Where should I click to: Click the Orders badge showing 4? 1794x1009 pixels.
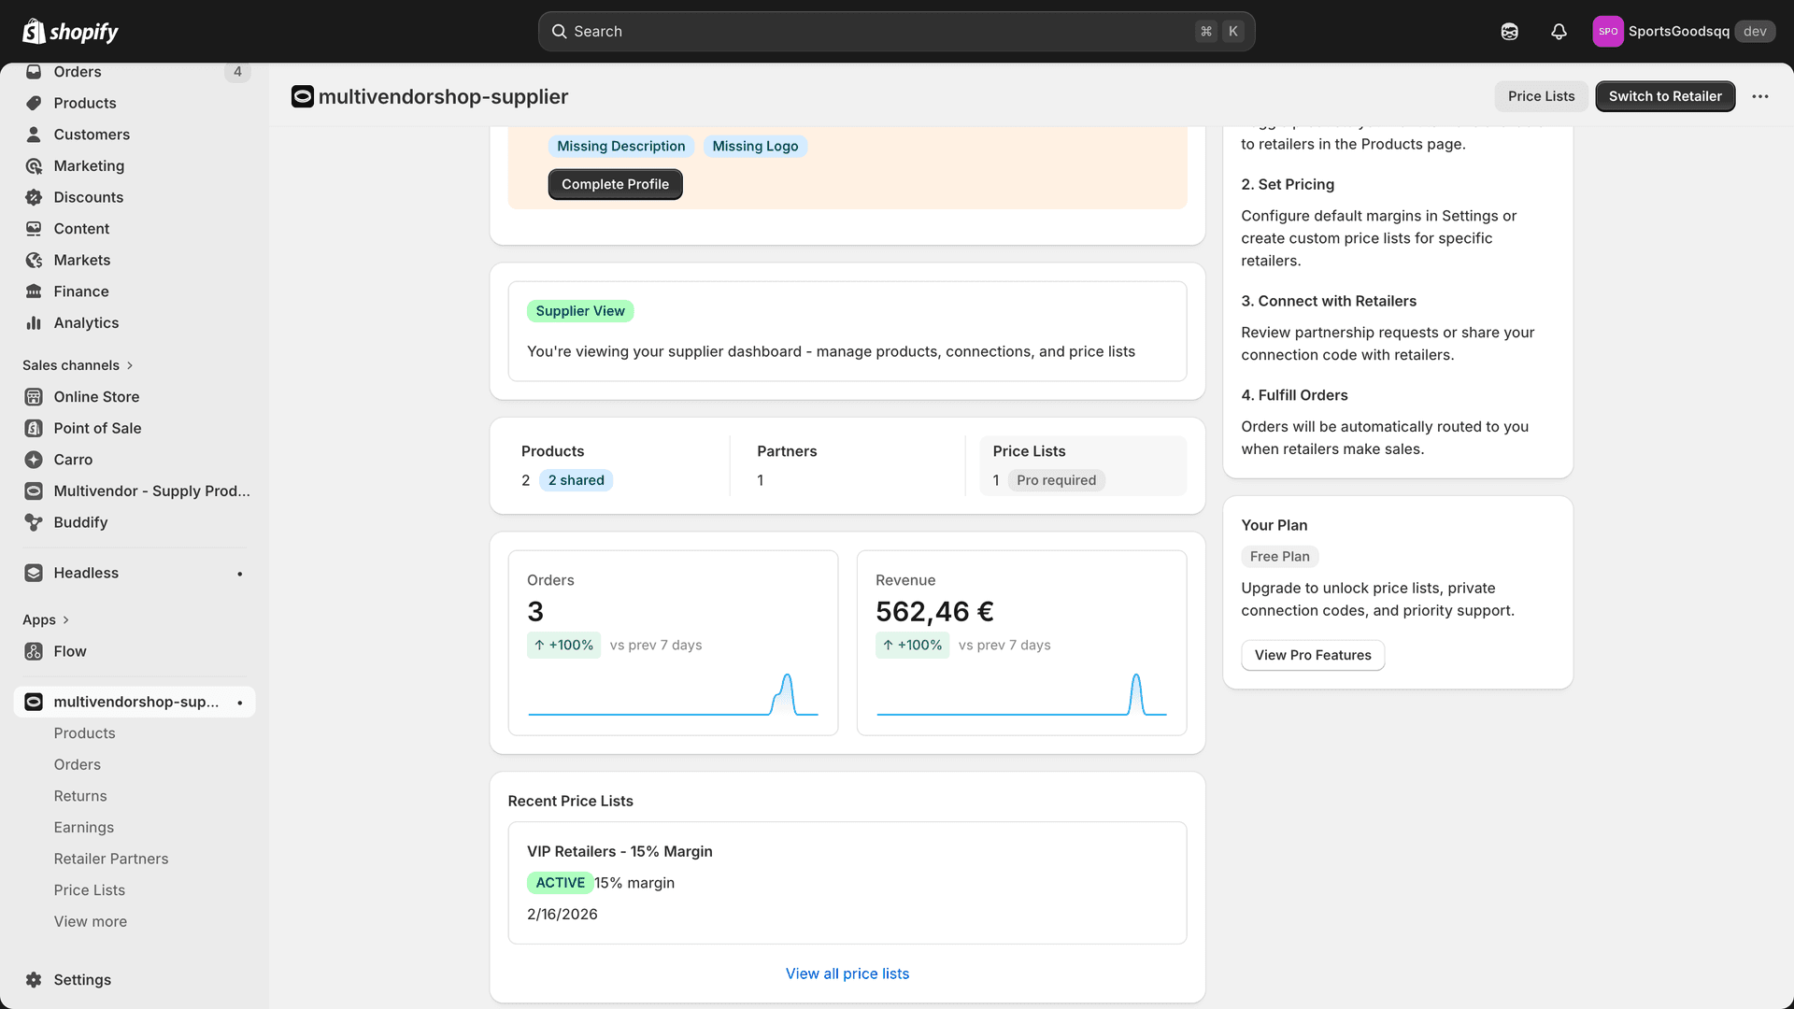pyautogui.click(x=237, y=71)
